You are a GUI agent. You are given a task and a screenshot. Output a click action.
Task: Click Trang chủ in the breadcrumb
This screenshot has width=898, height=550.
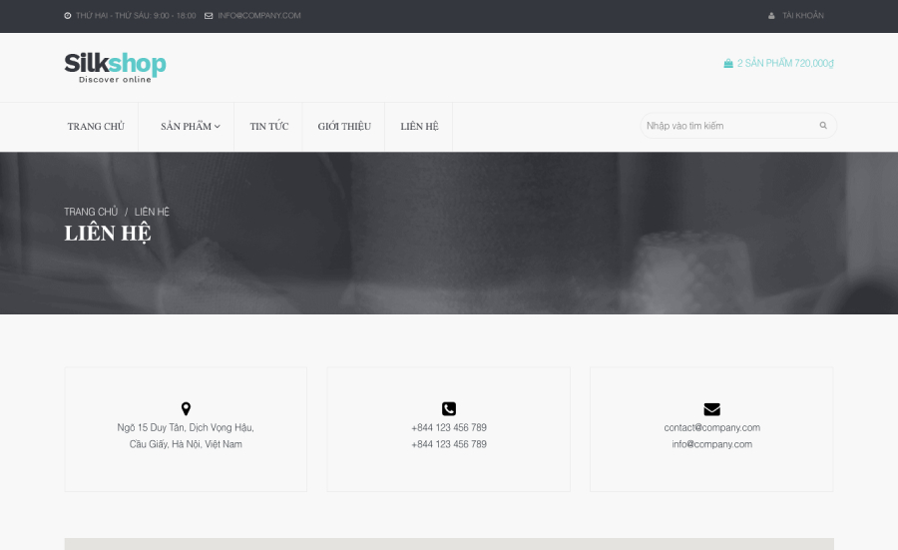tap(91, 212)
